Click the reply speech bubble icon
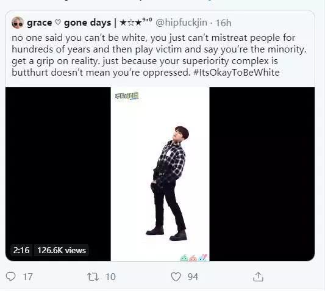325x291 pixels. pyautogui.click(x=10, y=276)
